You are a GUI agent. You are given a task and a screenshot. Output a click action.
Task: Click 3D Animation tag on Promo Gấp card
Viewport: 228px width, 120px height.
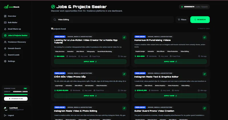89,86
